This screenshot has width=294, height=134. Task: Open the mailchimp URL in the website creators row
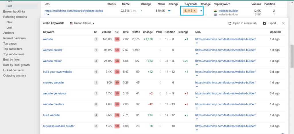[x=225, y=104]
